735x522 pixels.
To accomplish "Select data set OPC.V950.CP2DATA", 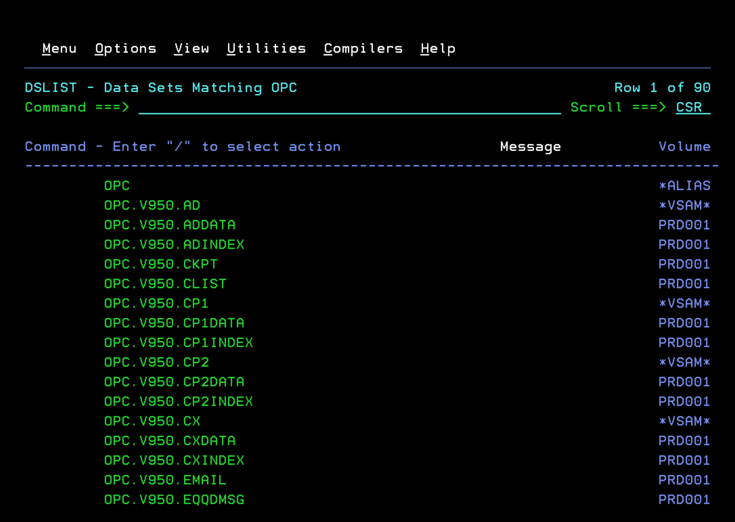I will click(174, 382).
